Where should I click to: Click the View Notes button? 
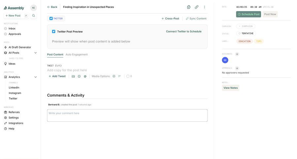[231, 88]
